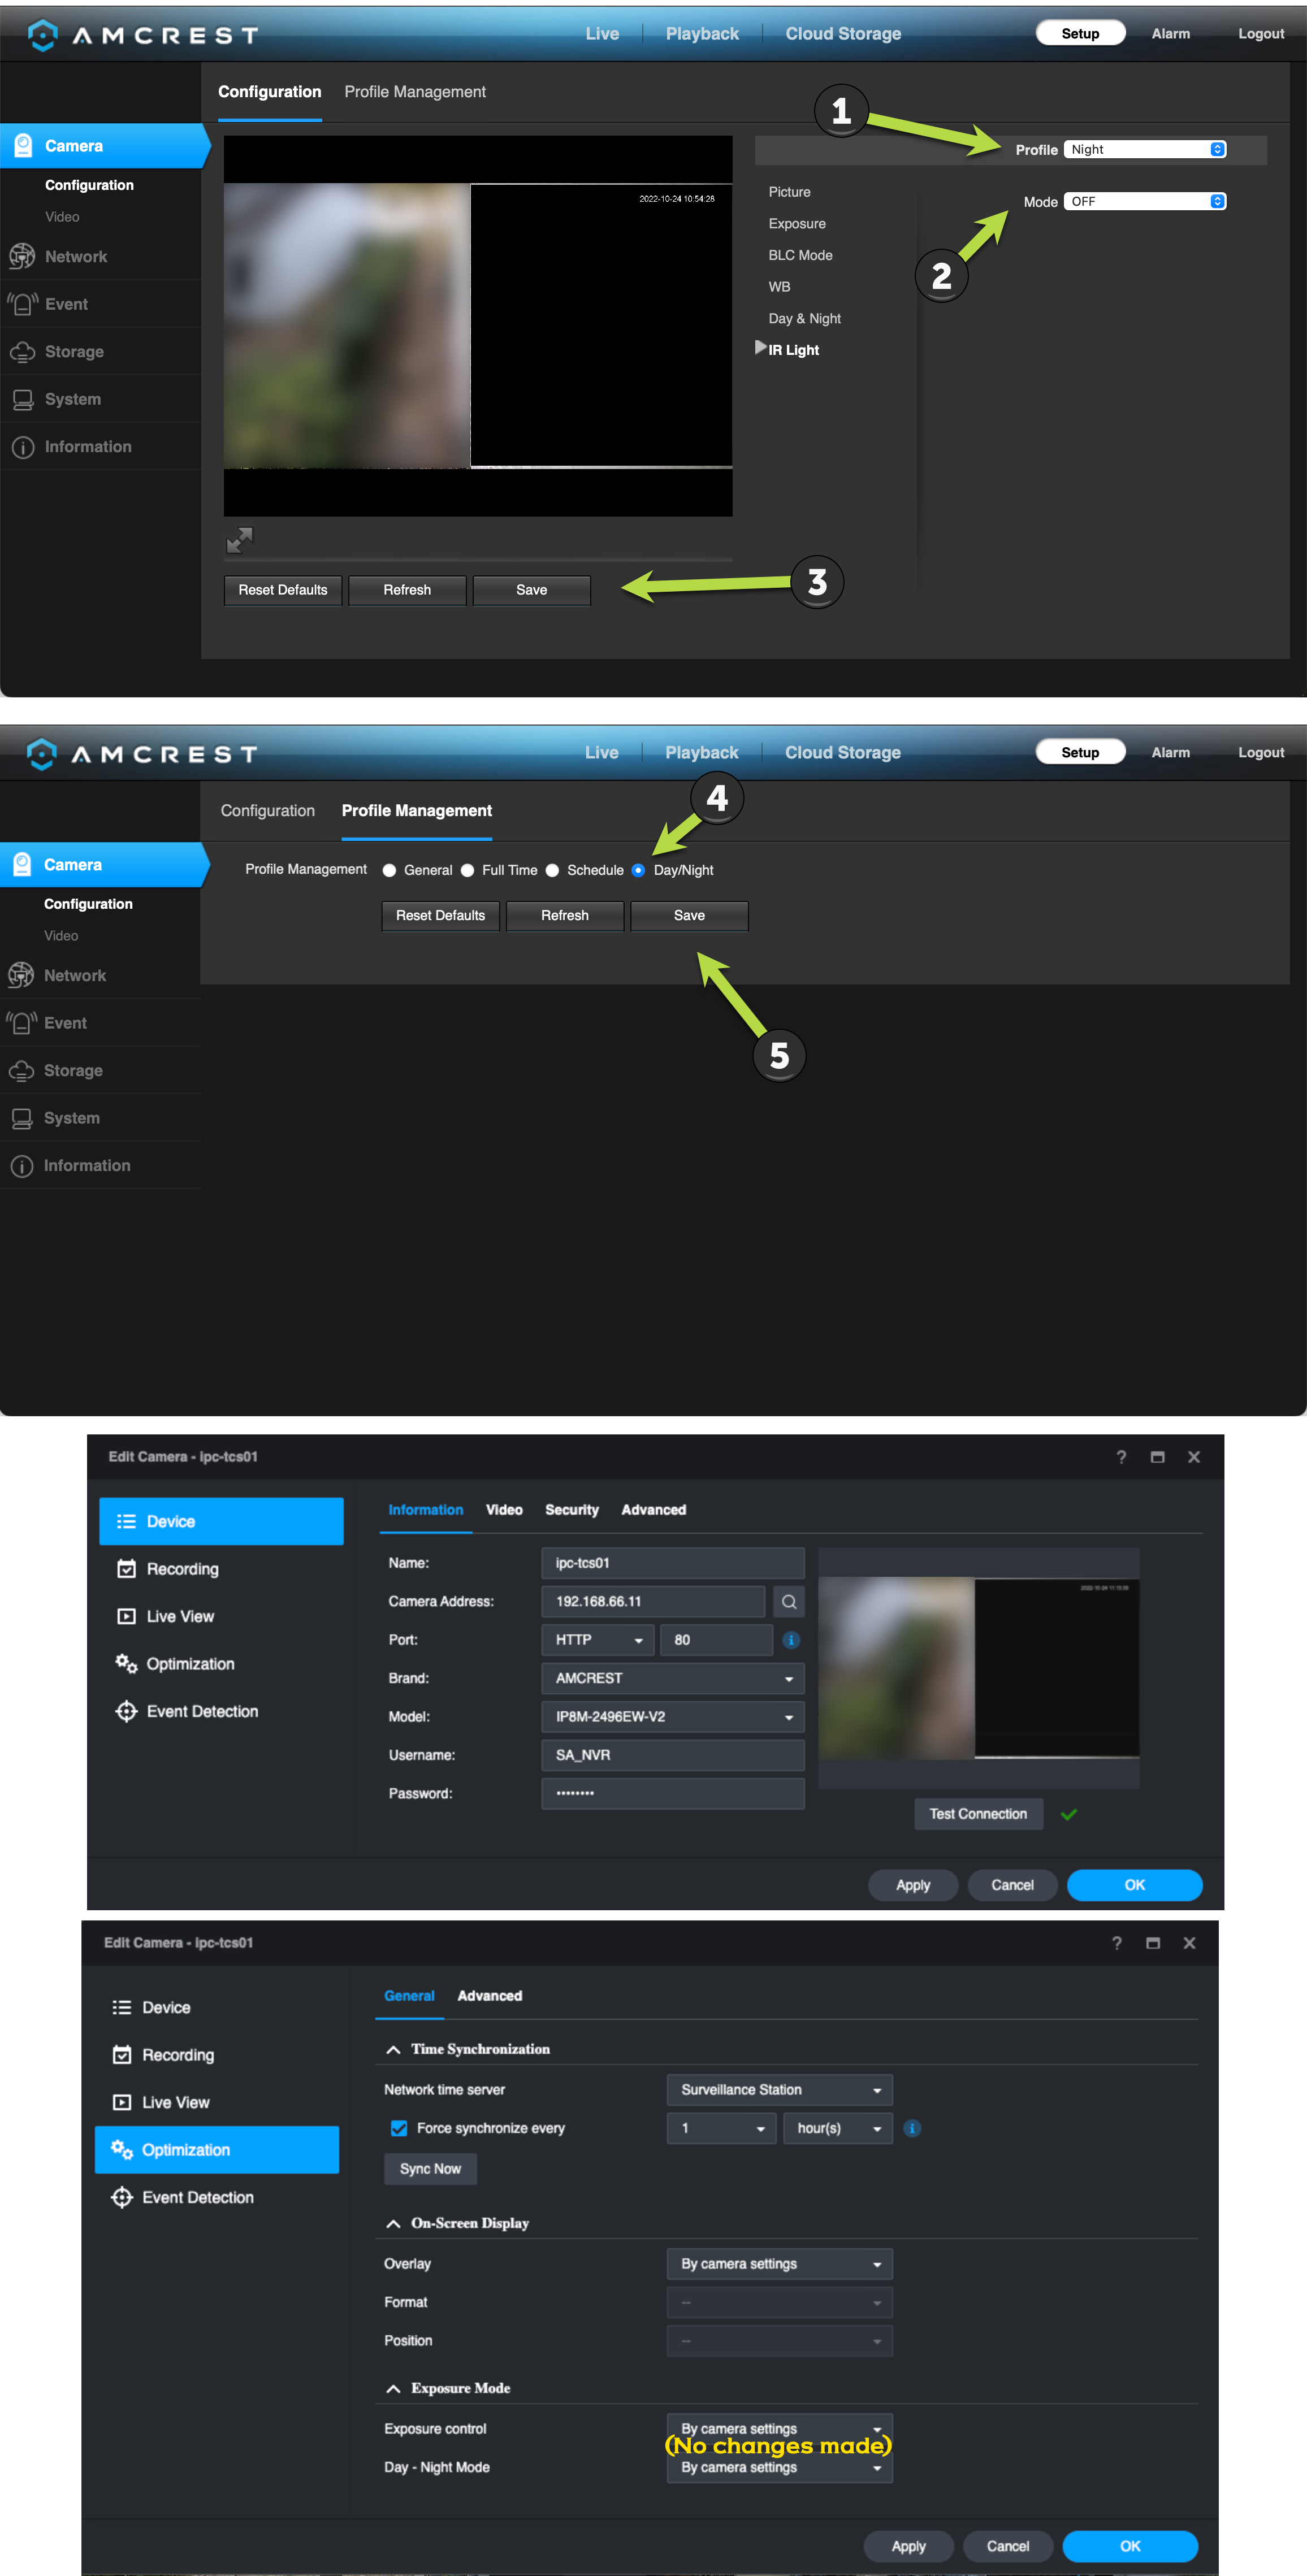
Task: Click the search icon next to Camera Address
Action: [789, 1602]
